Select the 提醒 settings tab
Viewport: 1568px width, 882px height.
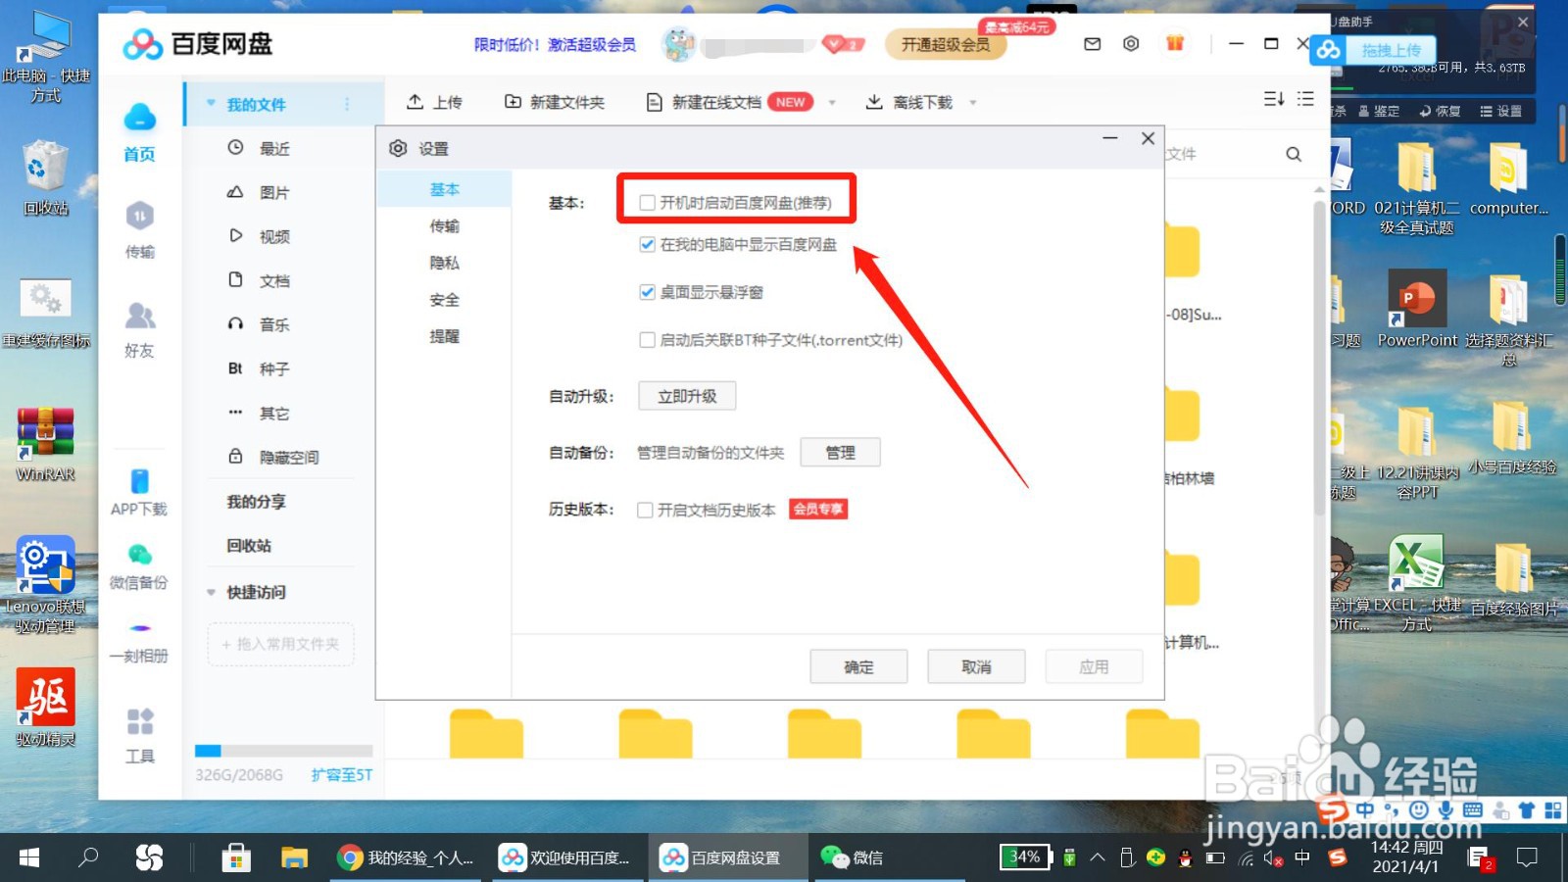click(x=444, y=336)
